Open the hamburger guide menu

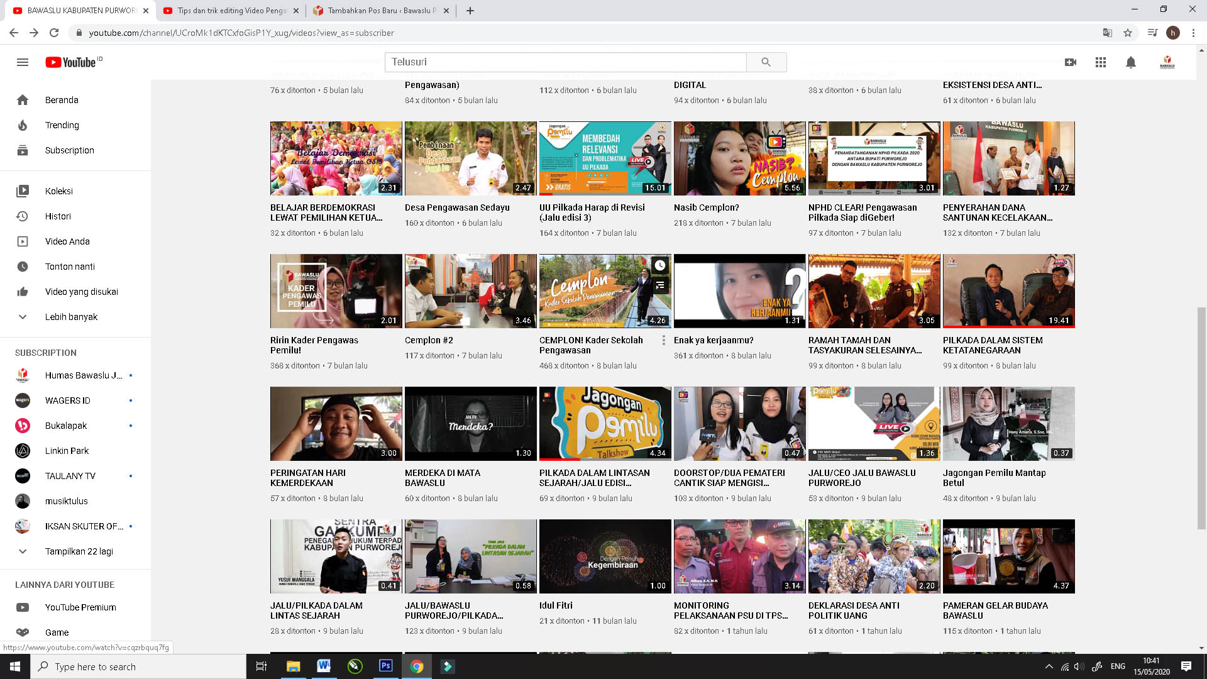point(23,62)
